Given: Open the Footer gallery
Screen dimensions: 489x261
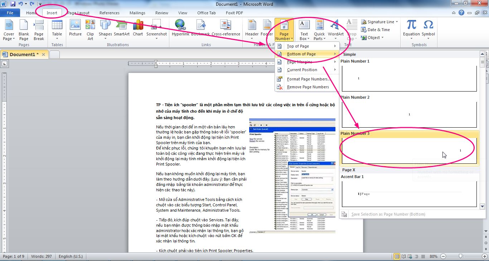Looking at the screenshot, I should click(x=267, y=30).
